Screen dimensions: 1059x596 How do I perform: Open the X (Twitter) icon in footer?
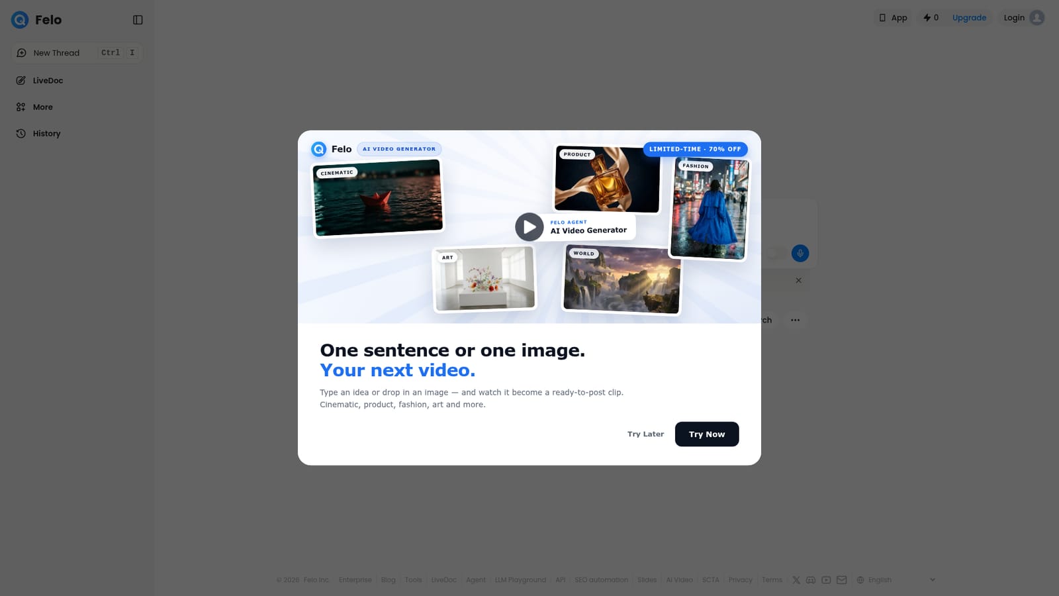pos(796,580)
